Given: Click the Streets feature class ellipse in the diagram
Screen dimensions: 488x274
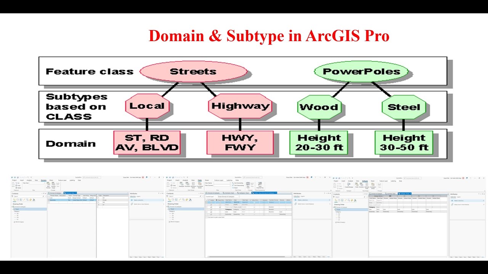Looking at the screenshot, I should click(x=193, y=72).
